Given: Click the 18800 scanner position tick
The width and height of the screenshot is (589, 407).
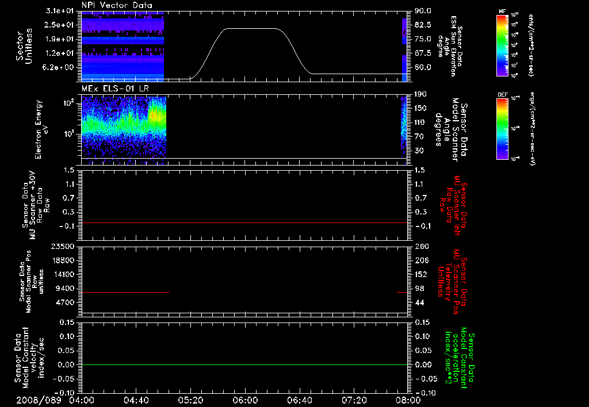Looking at the screenshot, I should pos(62,260).
